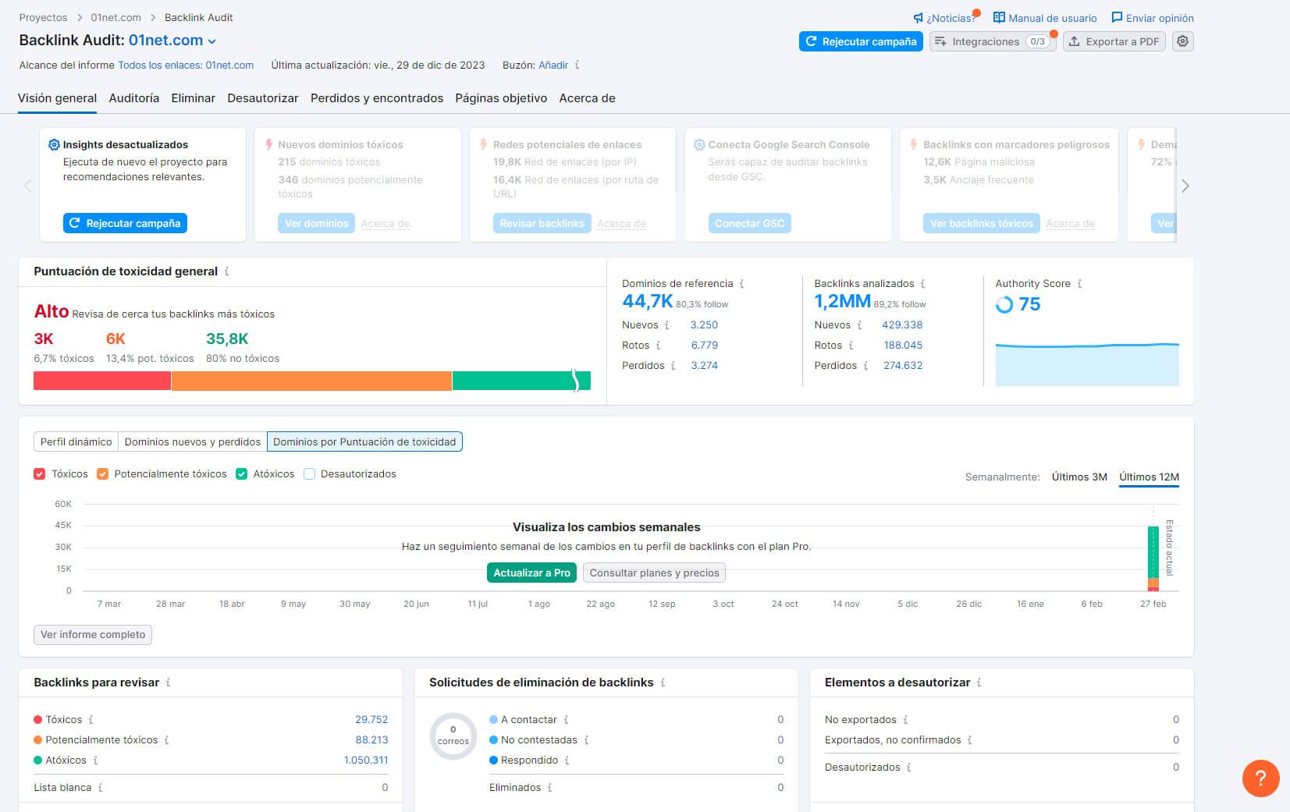Uncheck the Atóxicos checkbox
This screenshot has width=1290, height=812.
tap(242, 474)
